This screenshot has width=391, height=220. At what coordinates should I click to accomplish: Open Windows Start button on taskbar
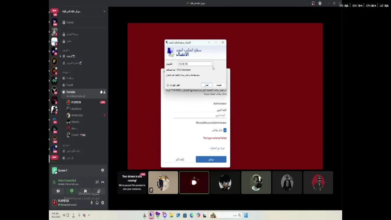(x=246, y=215)
